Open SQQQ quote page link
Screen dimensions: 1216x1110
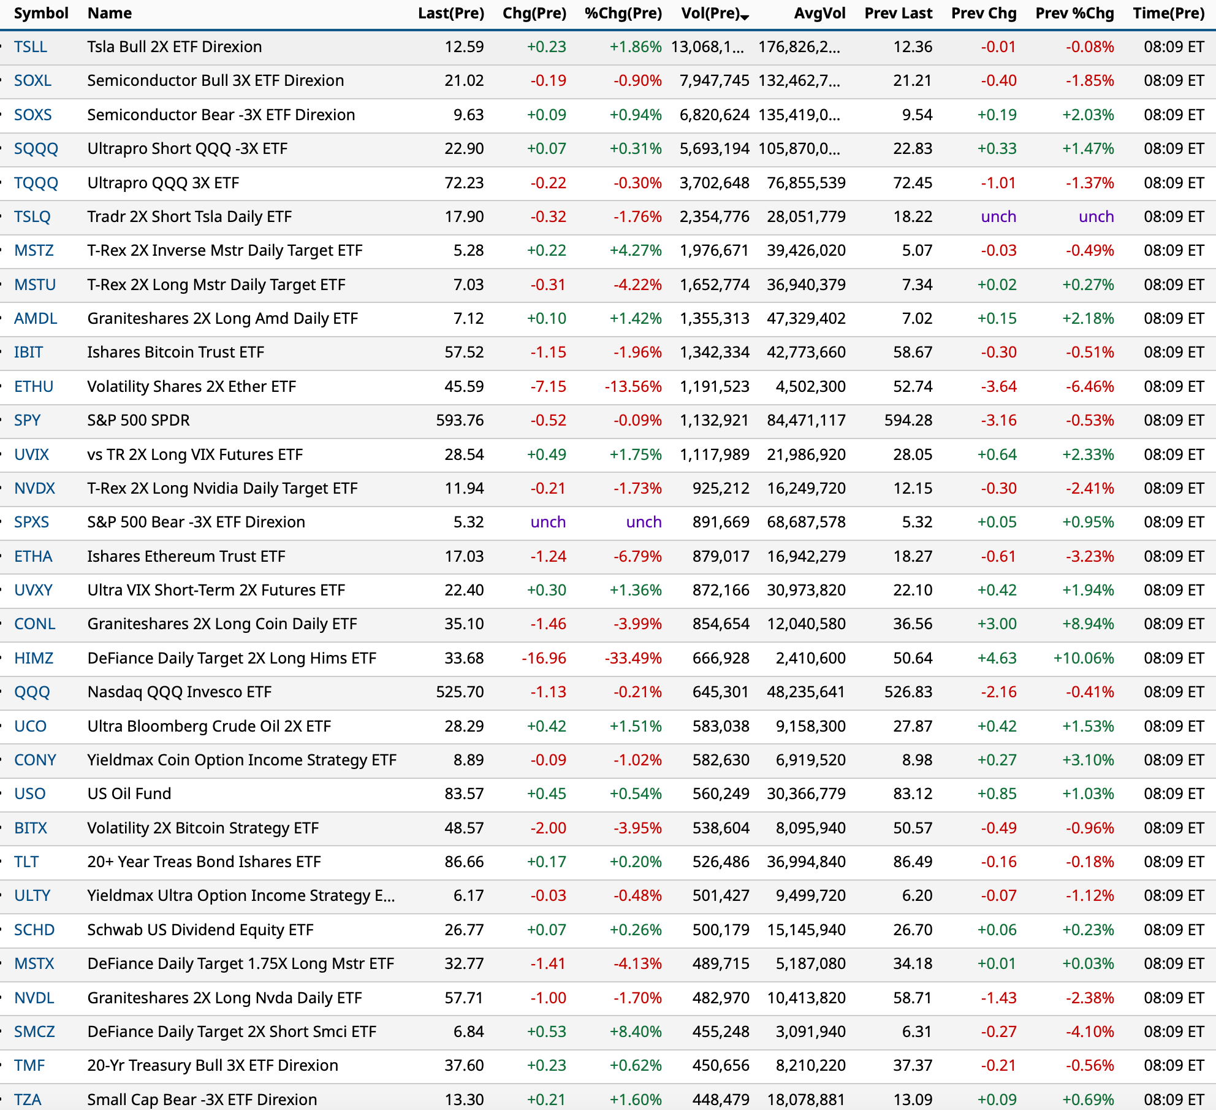point(36,149)
